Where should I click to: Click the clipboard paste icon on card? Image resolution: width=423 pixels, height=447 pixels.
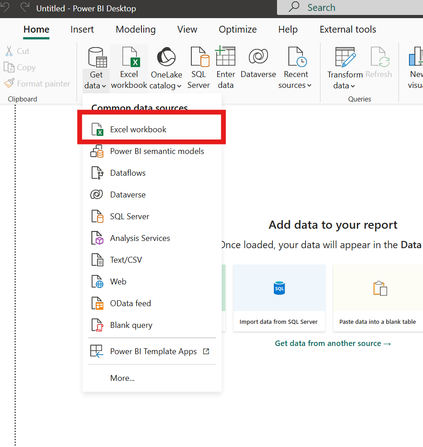[x=380, y=288]
